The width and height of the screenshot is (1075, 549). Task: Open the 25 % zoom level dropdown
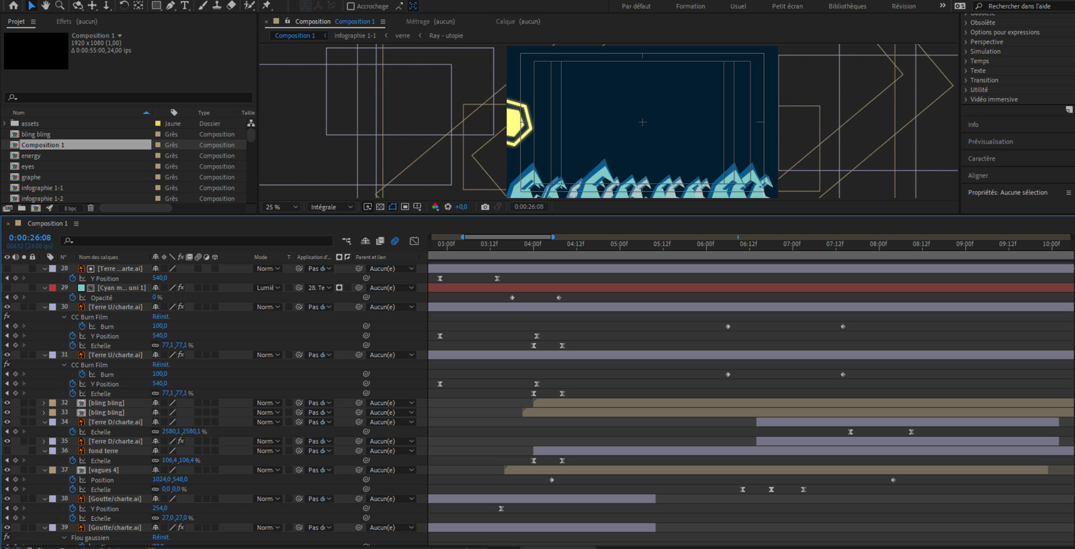281,207
